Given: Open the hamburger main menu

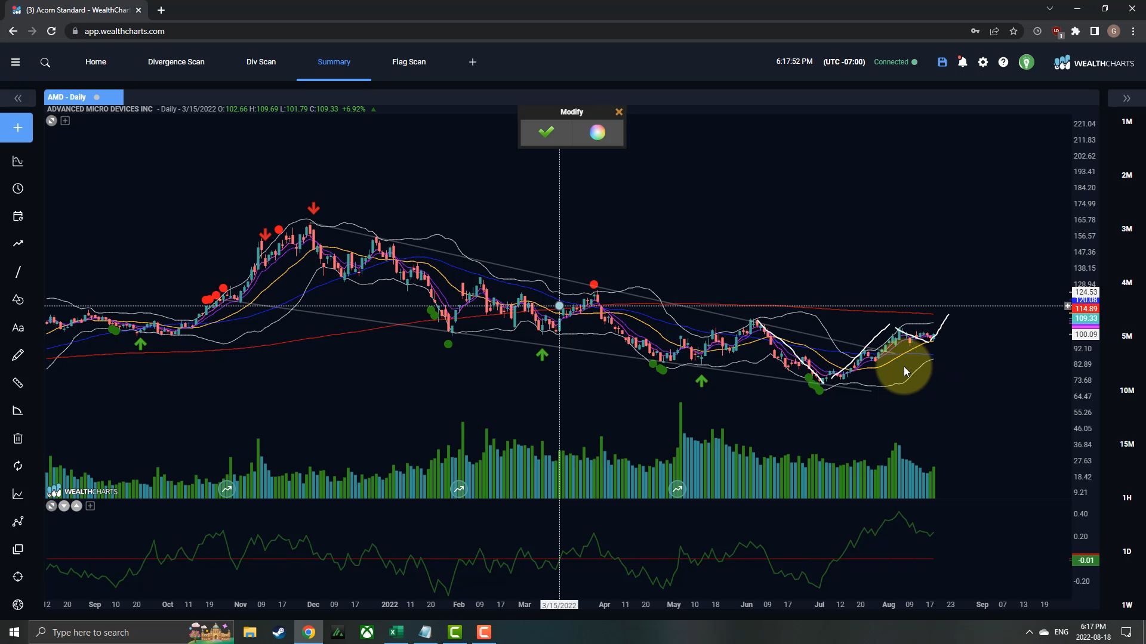Looking at the screenshot, I should click(16, 62).
